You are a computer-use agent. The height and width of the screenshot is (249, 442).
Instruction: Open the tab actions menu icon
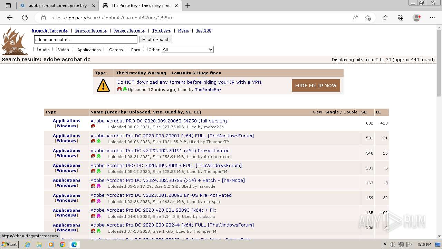8,6
